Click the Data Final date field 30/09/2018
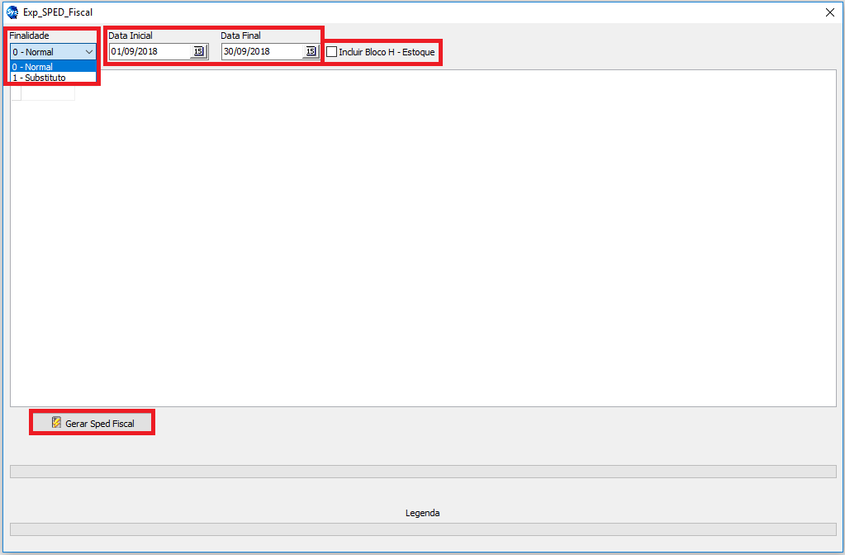Image resolution: width=845 pixels, height=555 pixels. click(x=260, y=52)
